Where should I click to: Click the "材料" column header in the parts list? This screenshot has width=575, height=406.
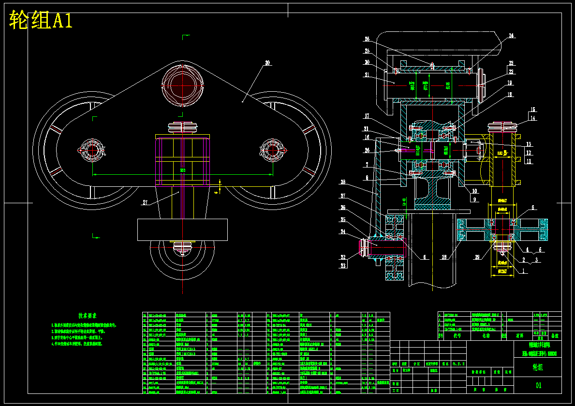coord(519,336)
